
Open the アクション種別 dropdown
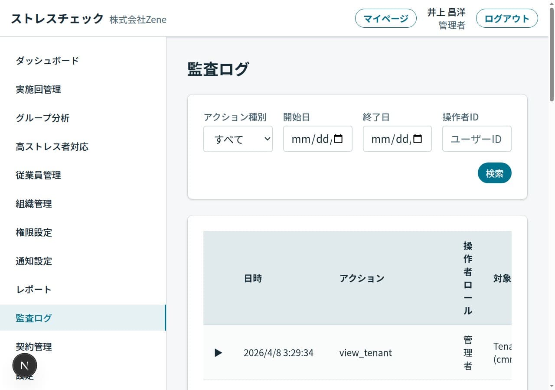(238, 139)
